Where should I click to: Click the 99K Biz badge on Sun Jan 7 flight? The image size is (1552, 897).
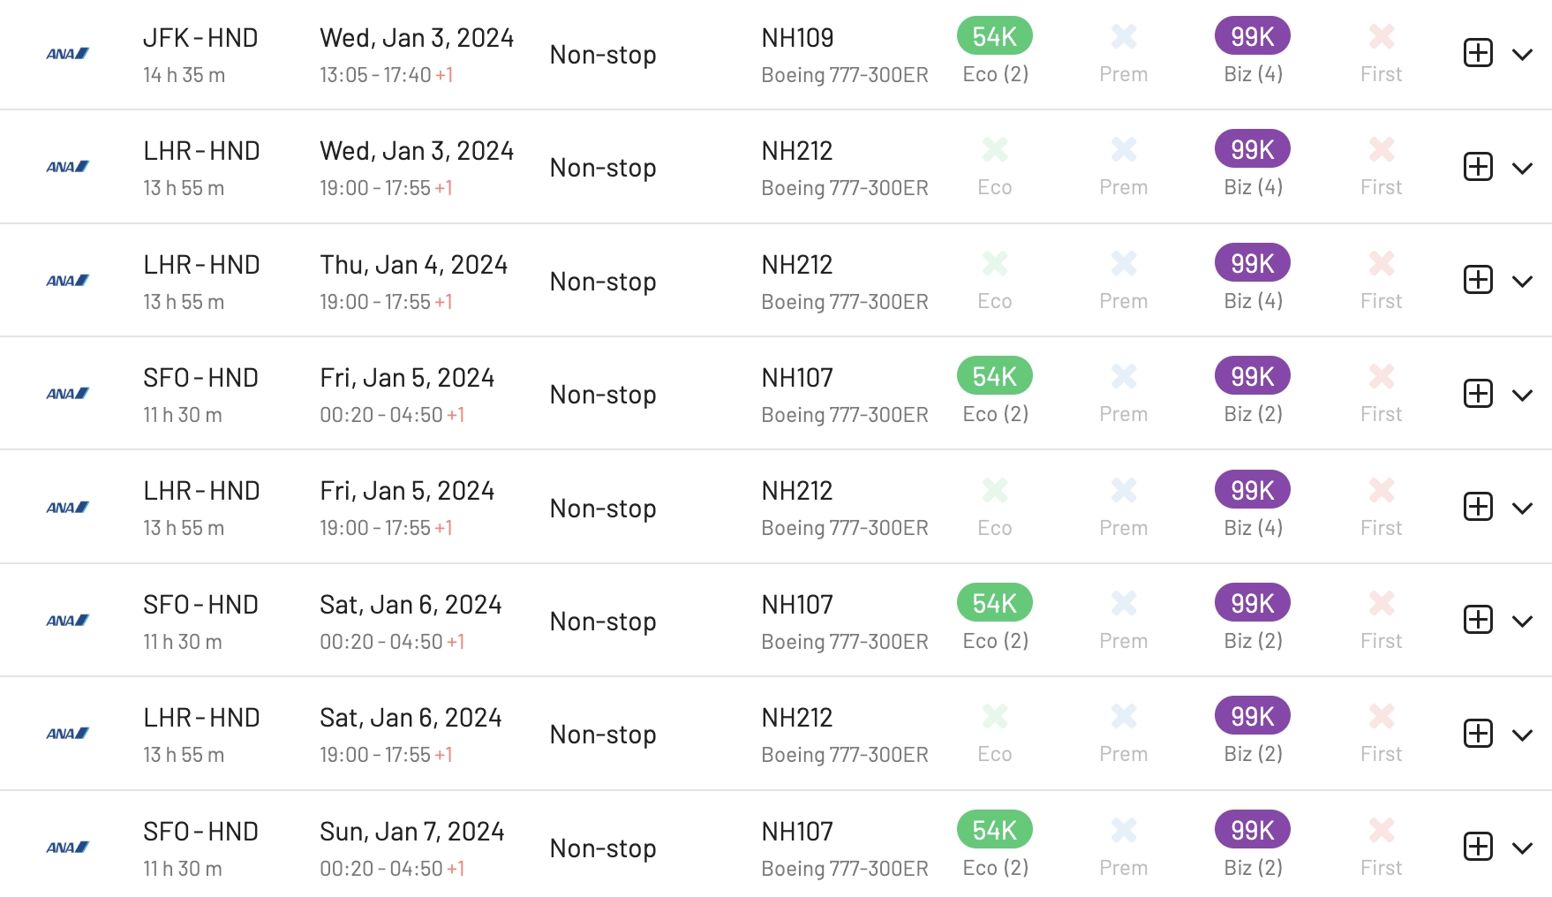point(1252,830)
